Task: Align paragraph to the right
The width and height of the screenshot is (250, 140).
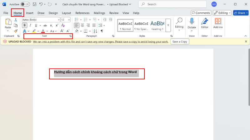Action: click(88, 25)
